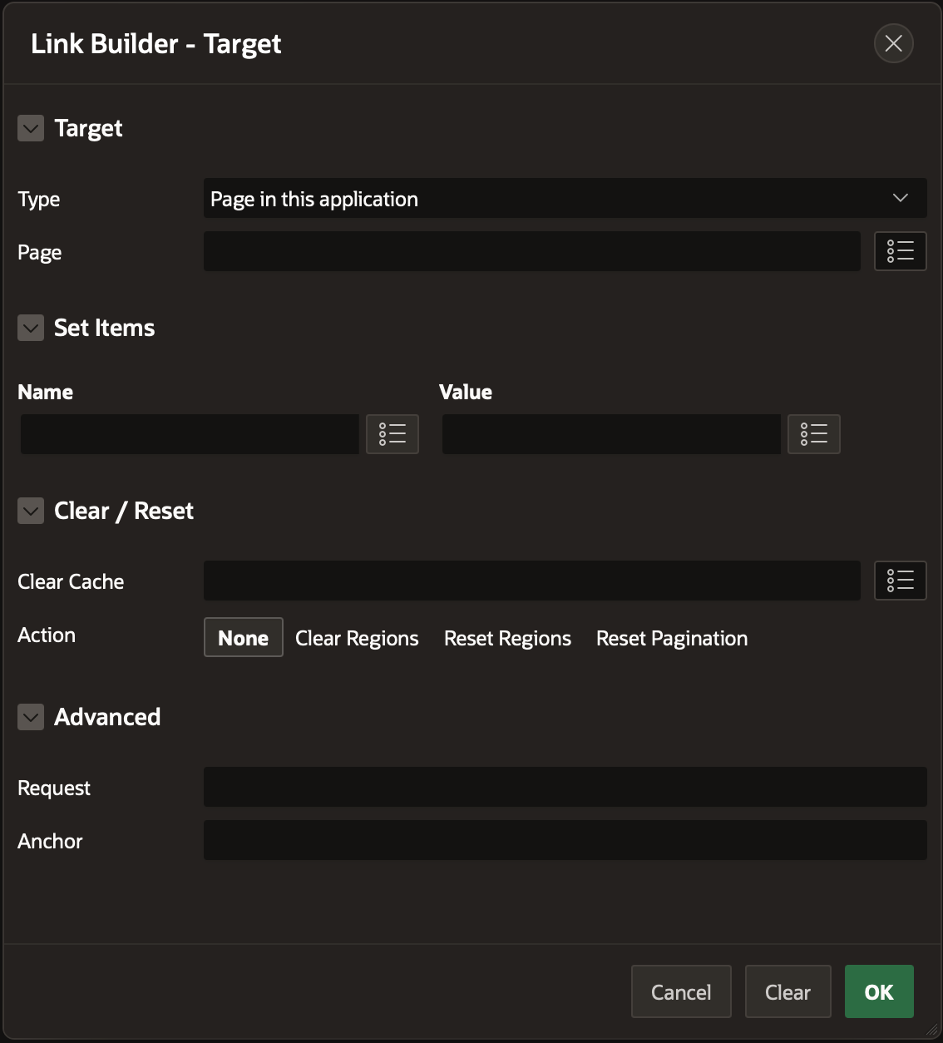
Task: Open the Set Items Value picker icon
Action: click(x=814, y=434)
